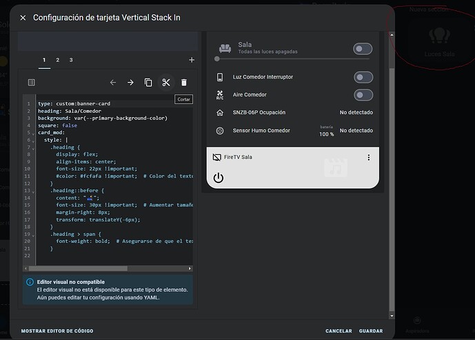The height and width of the screenshot is (340, 475).
Task: Collapse code fold at line 13 .heading::before
Action: tap(33, 192)
